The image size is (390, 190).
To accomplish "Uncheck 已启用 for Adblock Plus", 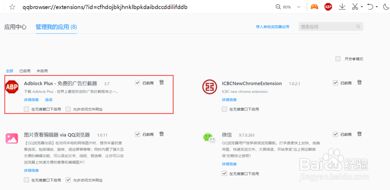I will pyautogui.click(x=137, y=83).
